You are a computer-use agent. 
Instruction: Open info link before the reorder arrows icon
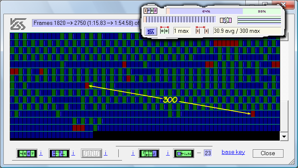pos(133,153)
